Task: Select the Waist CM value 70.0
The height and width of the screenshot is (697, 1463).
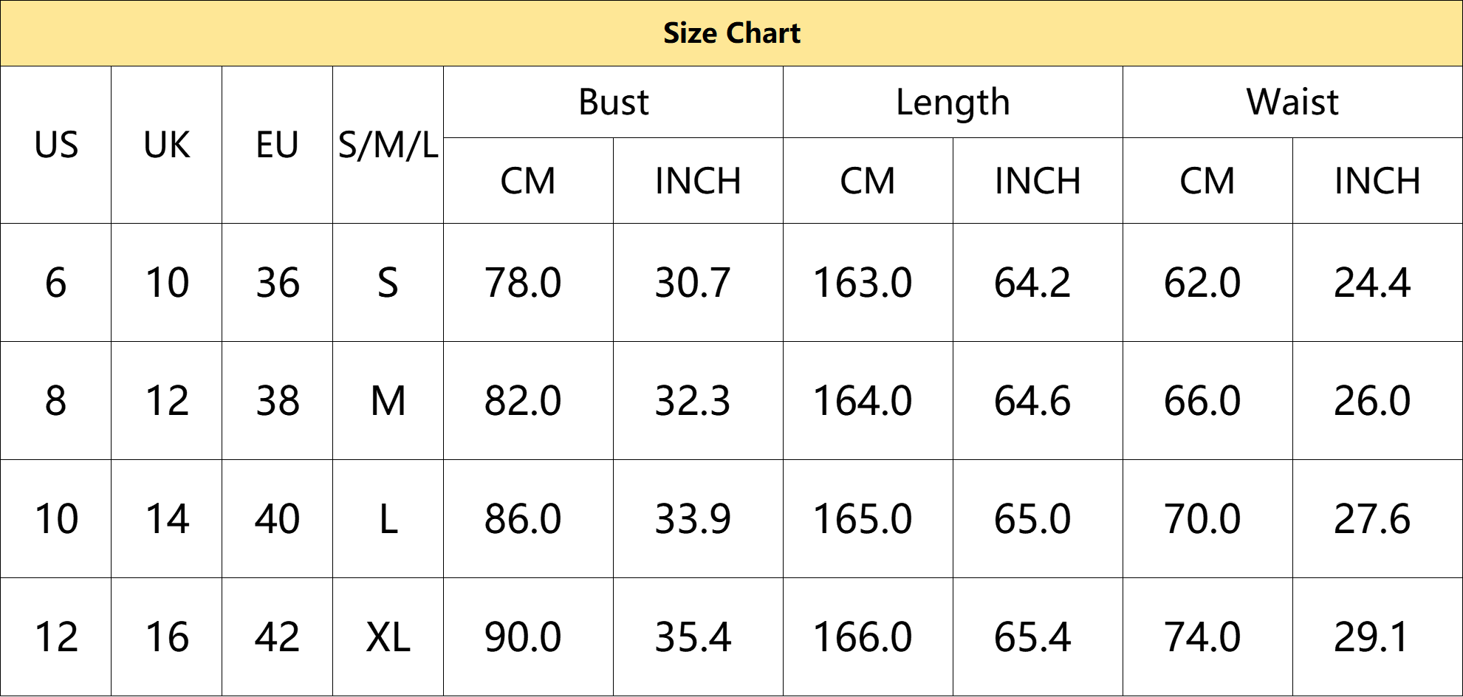Action: pos(1208,519)
